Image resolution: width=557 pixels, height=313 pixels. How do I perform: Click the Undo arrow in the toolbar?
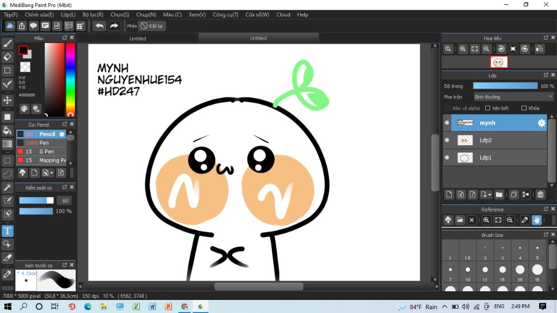99,26
